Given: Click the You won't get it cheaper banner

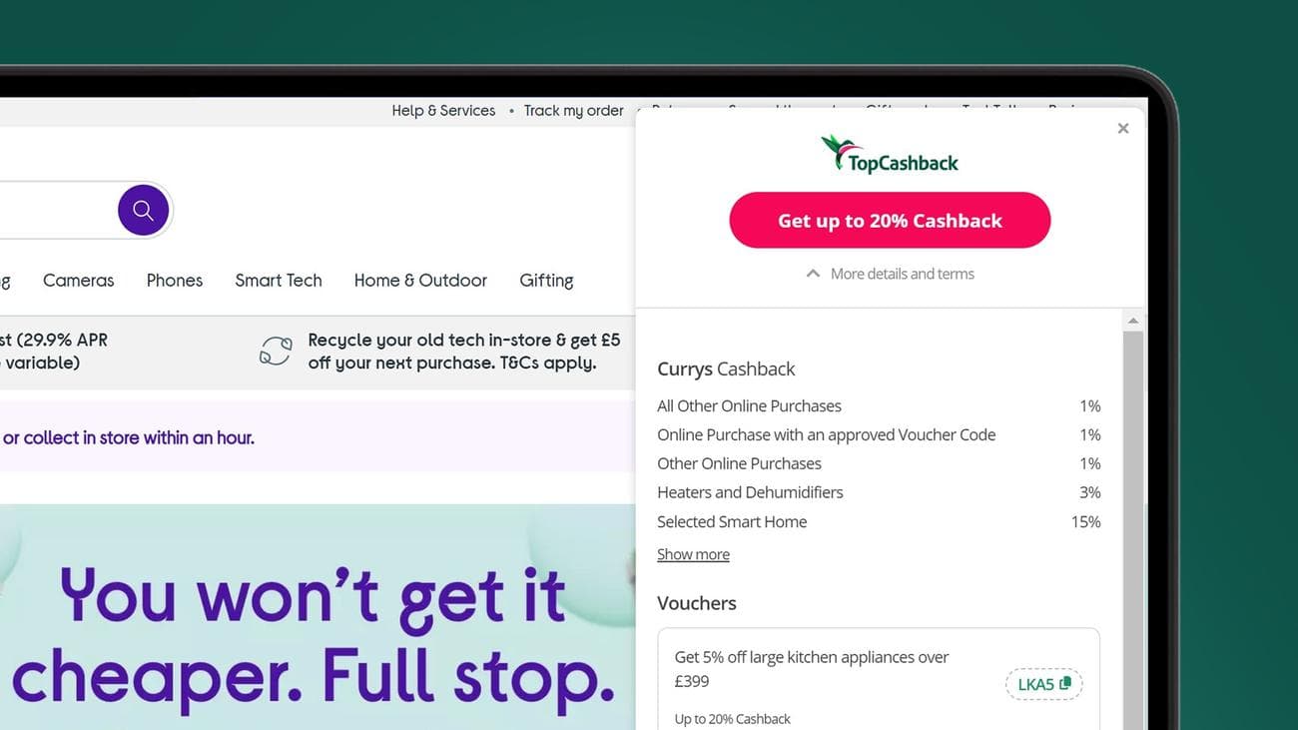Looking at the screenshot, I should pyautogui.click(x=318, y=617).
